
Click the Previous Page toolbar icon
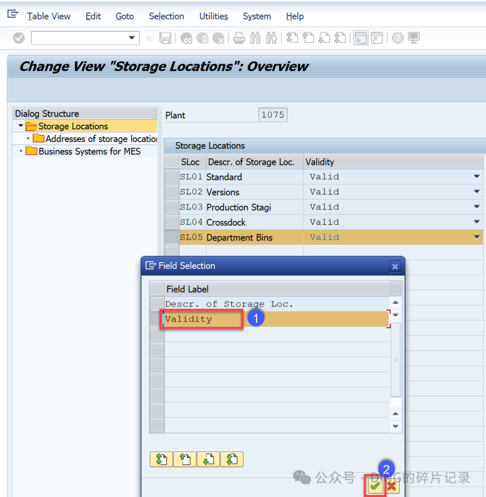308,38
